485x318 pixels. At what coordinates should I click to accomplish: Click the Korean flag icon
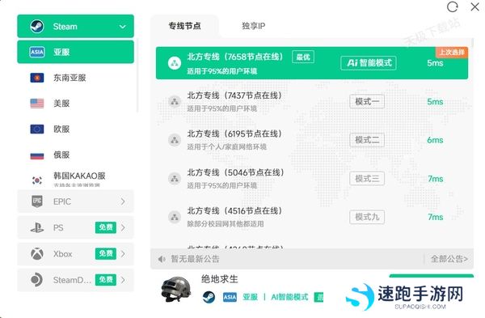pyautogui.click(x=37, y=180)
